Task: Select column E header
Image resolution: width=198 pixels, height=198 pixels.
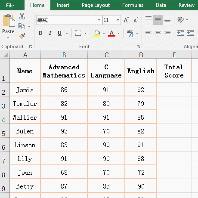Action: pyautogui.click(x=174, y=55)
